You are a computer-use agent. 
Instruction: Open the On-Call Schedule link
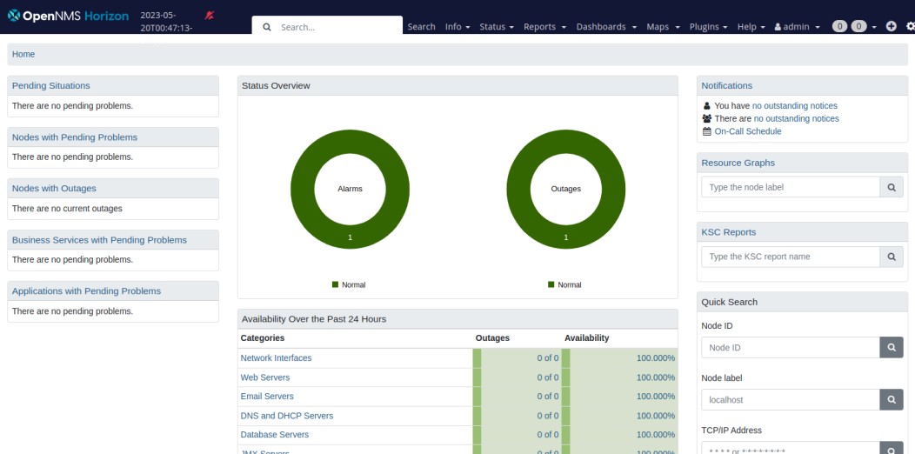(x=747, y=131)
